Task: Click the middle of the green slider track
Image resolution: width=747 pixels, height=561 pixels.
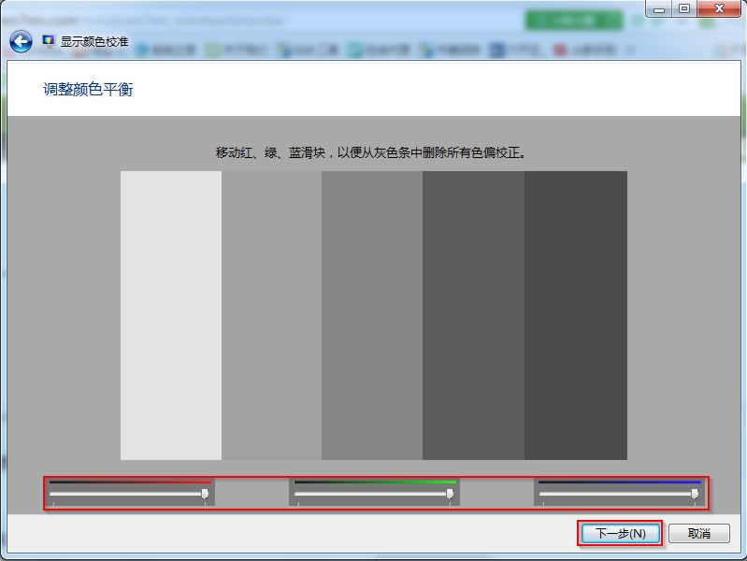Action: pyautogui.click(x=372, y=494)
